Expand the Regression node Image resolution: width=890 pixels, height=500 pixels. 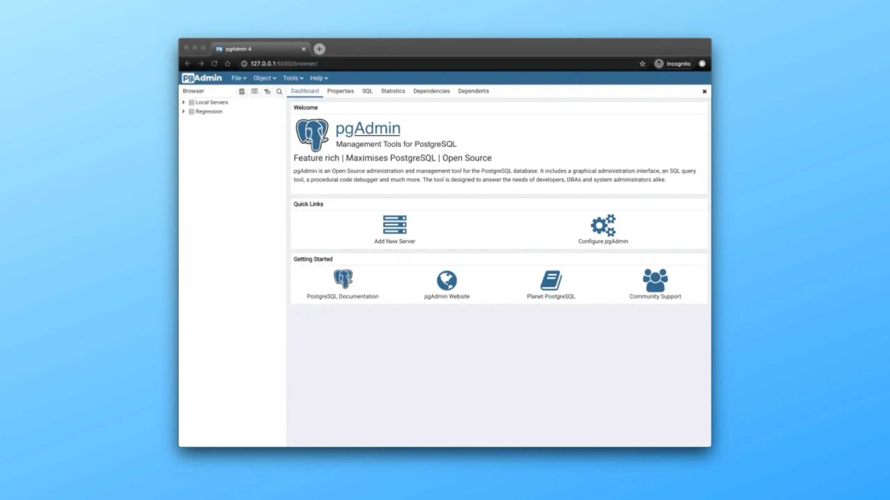[x=184, y=111]
